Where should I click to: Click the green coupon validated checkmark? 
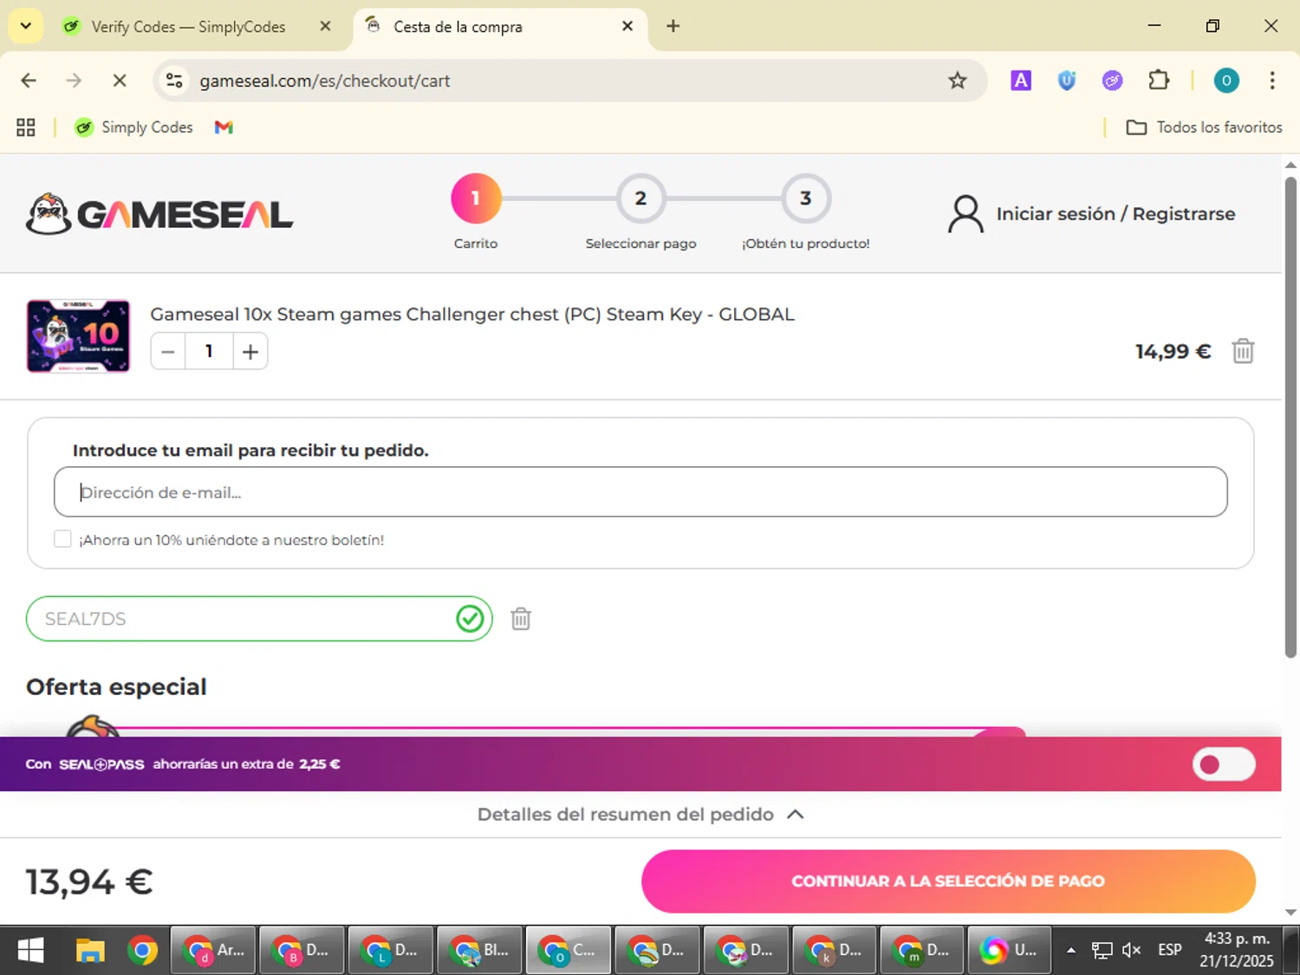coord(470,619)
